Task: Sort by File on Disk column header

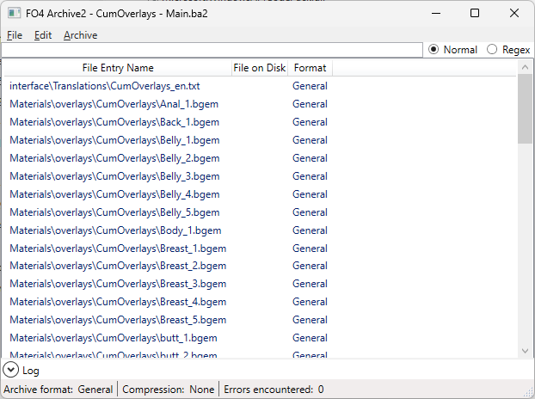Action: tap(259, 68)
